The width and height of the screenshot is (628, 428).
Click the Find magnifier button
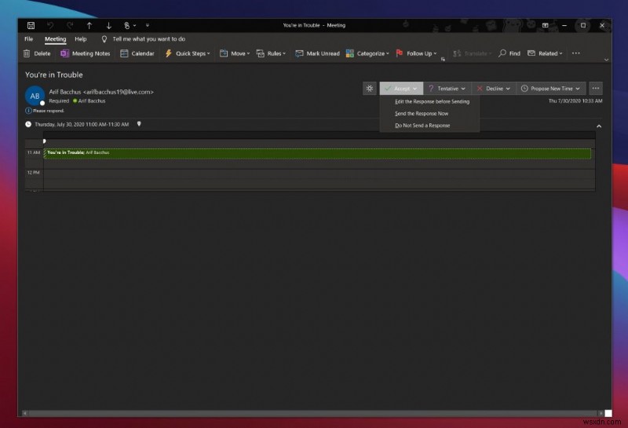click(x=509, y=53)
